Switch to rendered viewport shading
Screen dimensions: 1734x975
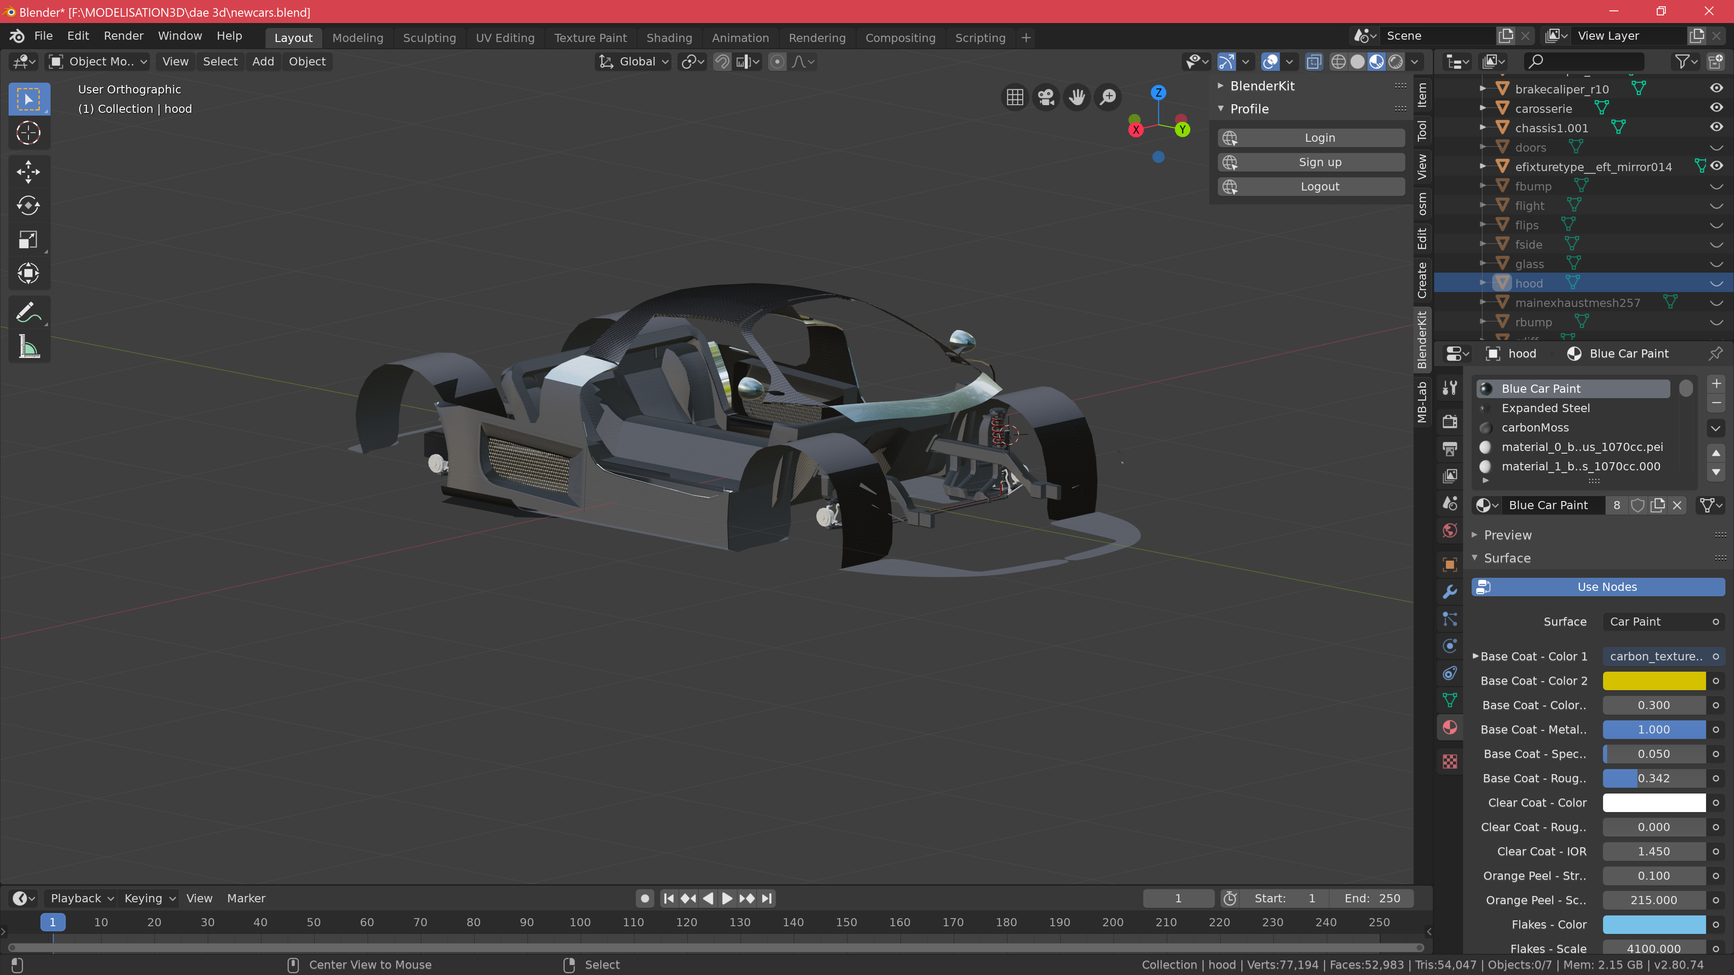coord(1395,62)
